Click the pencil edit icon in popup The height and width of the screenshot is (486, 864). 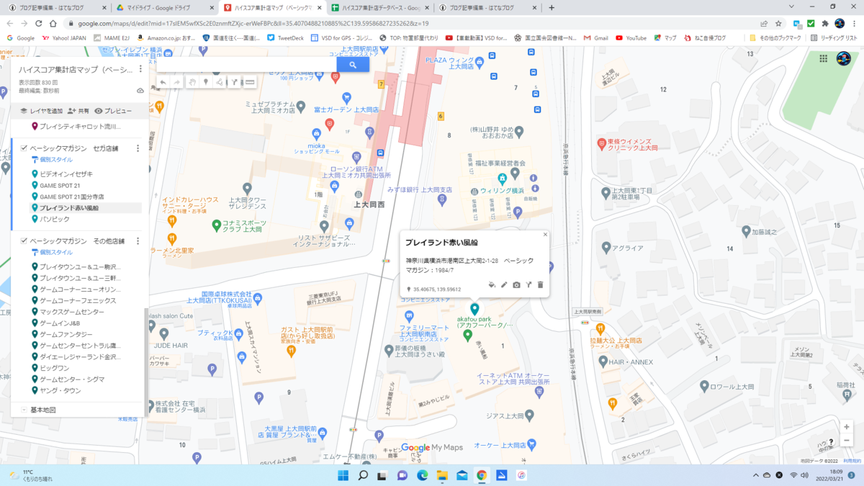pos(504,285)
